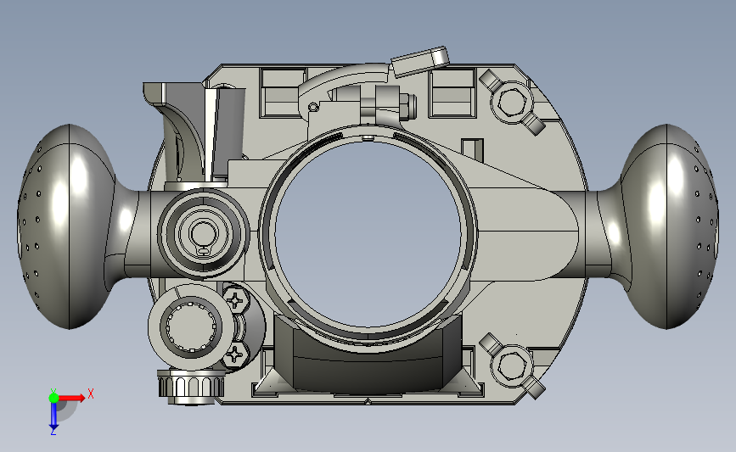Select the splined circular socket part
This screenshot has height=452, width=736.
point(192,326)
